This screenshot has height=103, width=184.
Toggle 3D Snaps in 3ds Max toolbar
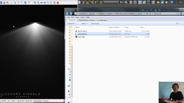tap(84, 2)
